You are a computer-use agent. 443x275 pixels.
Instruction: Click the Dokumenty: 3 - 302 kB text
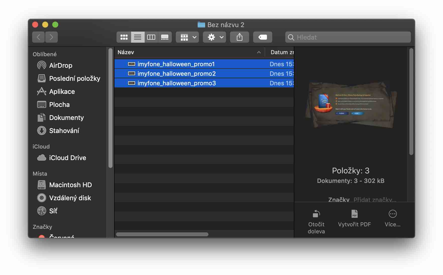(x=351, y=181)
